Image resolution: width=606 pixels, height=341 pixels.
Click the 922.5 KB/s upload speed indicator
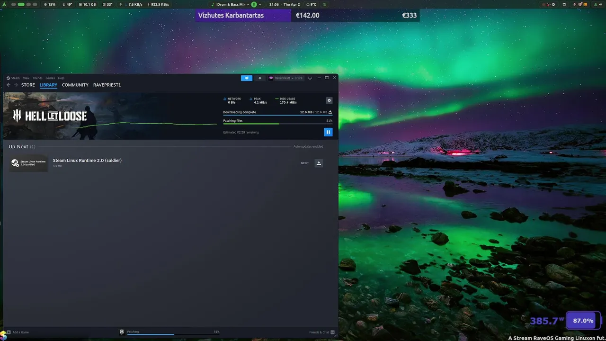click(x=158, y=4)
